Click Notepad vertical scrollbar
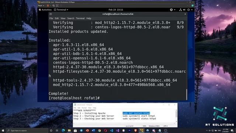This screenshot has width=236, height=133. pyautogui.click(x=176, y=116)
